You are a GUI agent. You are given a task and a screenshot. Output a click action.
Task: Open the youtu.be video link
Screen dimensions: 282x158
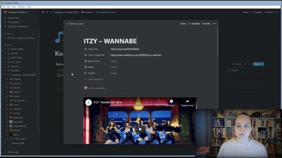coord(125,49)
